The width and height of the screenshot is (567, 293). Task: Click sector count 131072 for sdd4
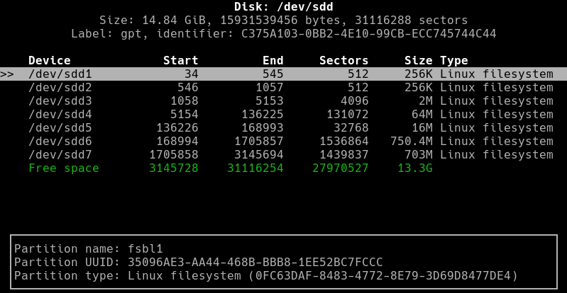pos(348,115)
